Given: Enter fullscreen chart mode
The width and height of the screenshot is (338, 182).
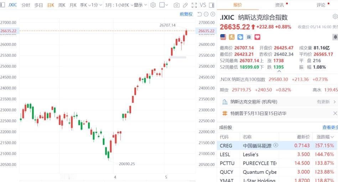Looking at the screenshot, I should click(x=194, y=5).
